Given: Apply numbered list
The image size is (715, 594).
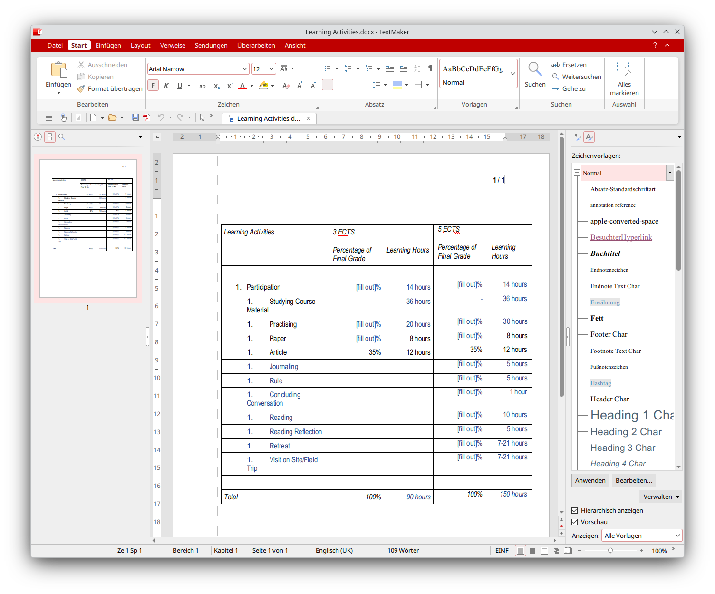Looking at the screenshot, I should click(x=348, y=69).
